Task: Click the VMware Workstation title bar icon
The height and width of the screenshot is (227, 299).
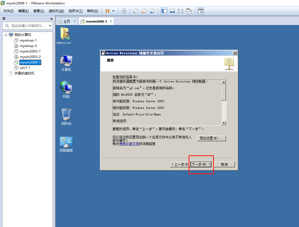Action: 3,3
